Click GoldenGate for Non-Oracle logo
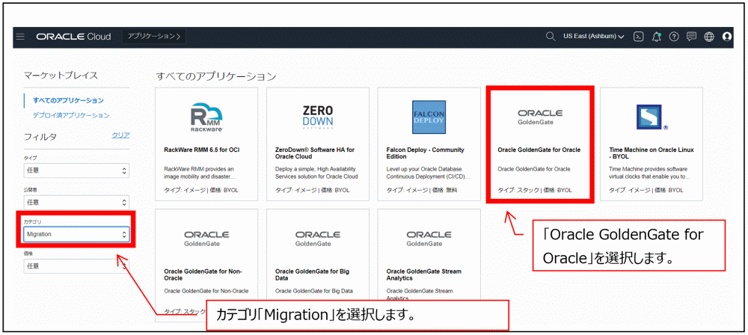748x335 pixels. pyautogui.click(x=206, y=239)
